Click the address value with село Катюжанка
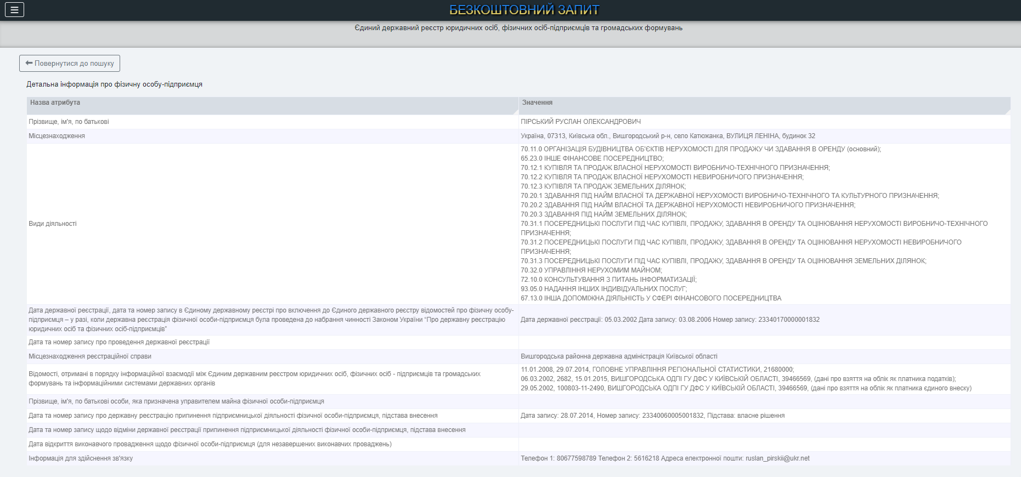Image resolution: width=1021 pixels, height=477 pixels. (x=668, y=136)
